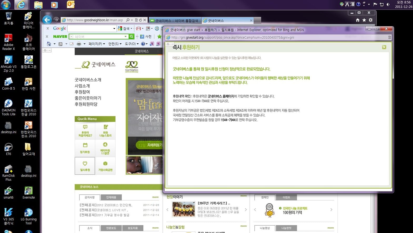Toggle the Korean/English IME 'A' indicator
Viewport: 413px width, 233px height.
point(347,4)
